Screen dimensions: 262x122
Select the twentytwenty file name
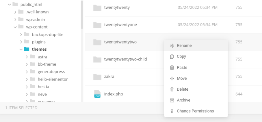[117, 7]
